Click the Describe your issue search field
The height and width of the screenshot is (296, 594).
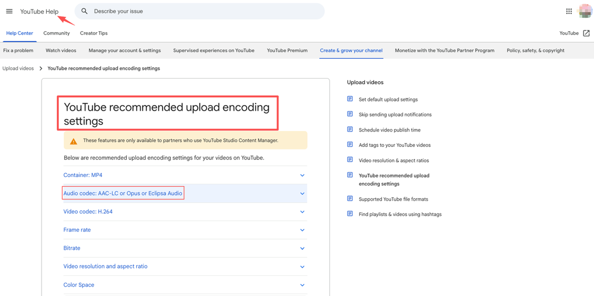(x=199, y=11)
